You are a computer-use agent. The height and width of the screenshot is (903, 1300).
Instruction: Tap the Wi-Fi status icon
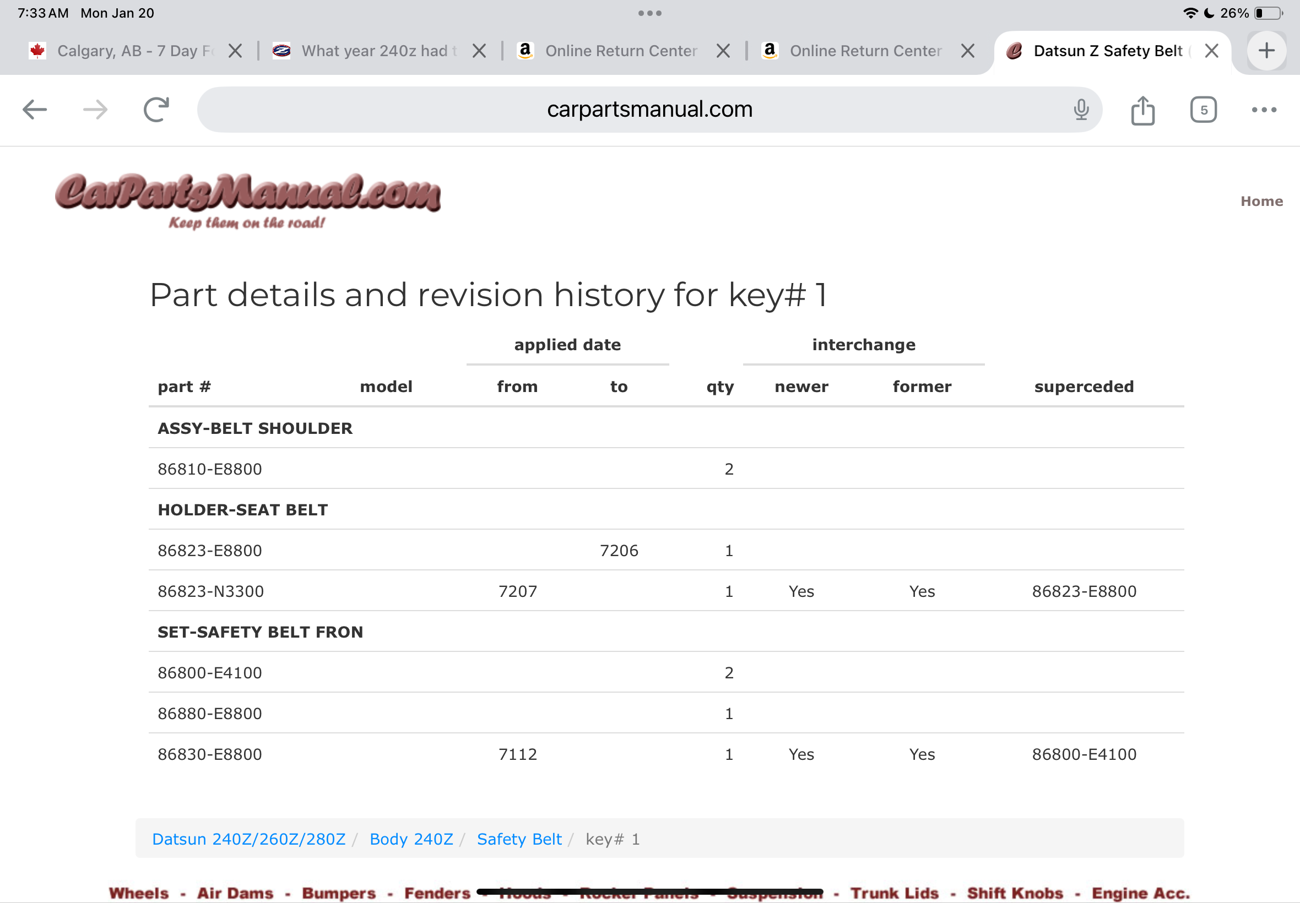(1190, 13)
